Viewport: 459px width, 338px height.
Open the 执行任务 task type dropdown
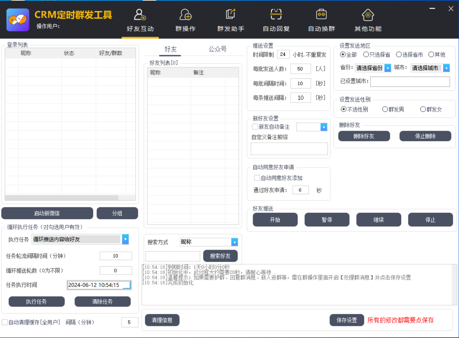coord(125,239)
